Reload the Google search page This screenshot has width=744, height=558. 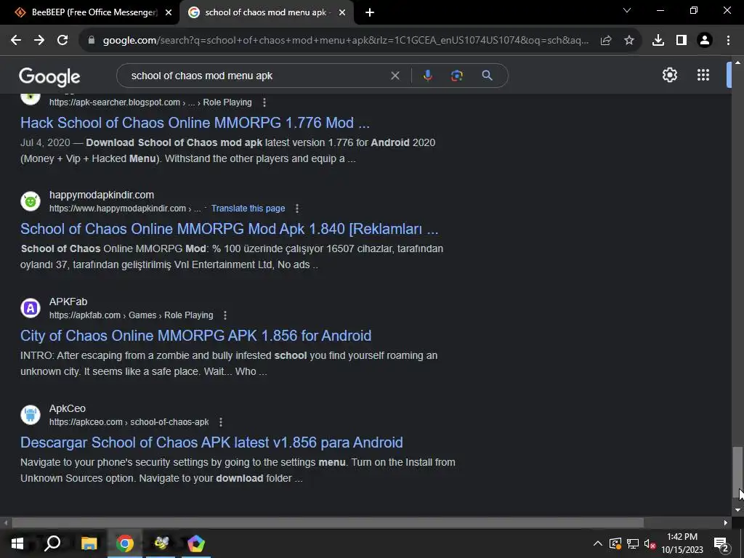(x=62, y=41)
